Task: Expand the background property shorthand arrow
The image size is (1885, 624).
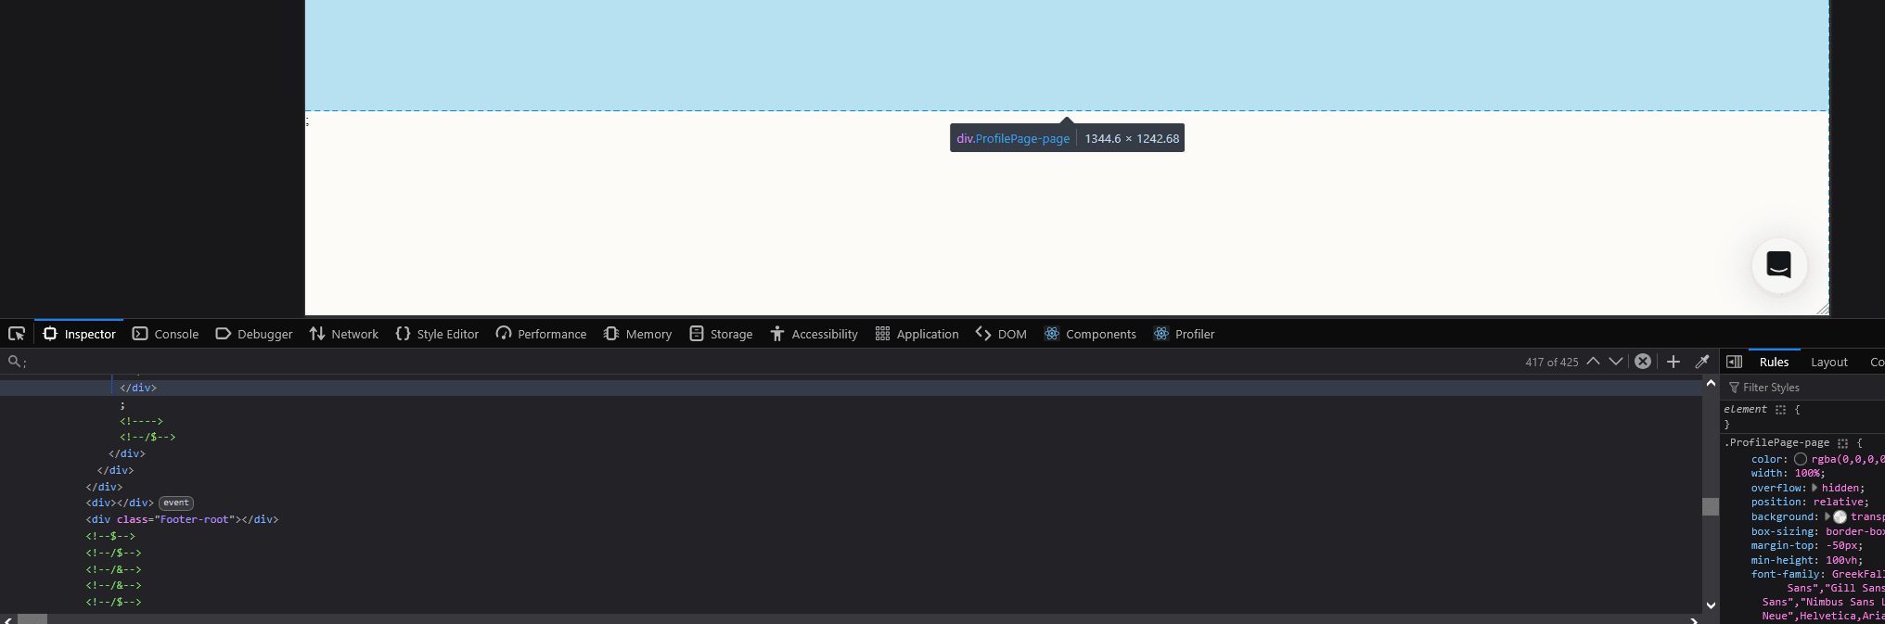Action: [1827, 517]
